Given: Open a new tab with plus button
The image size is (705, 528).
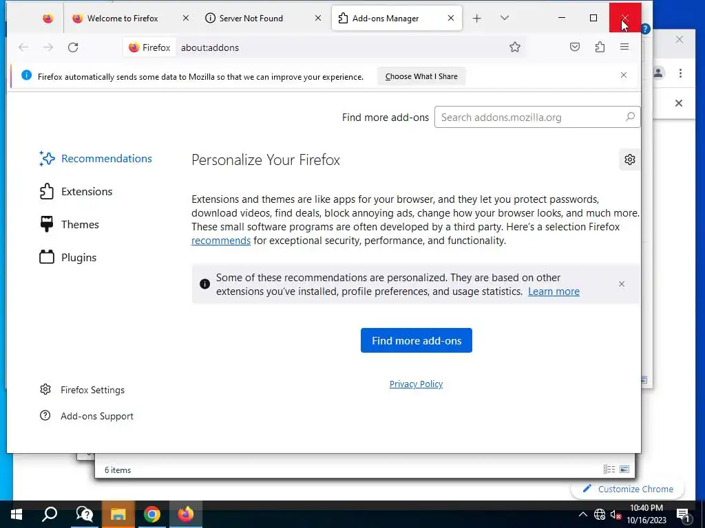Looking at the screenshot, I should click(x=477, y=19).
